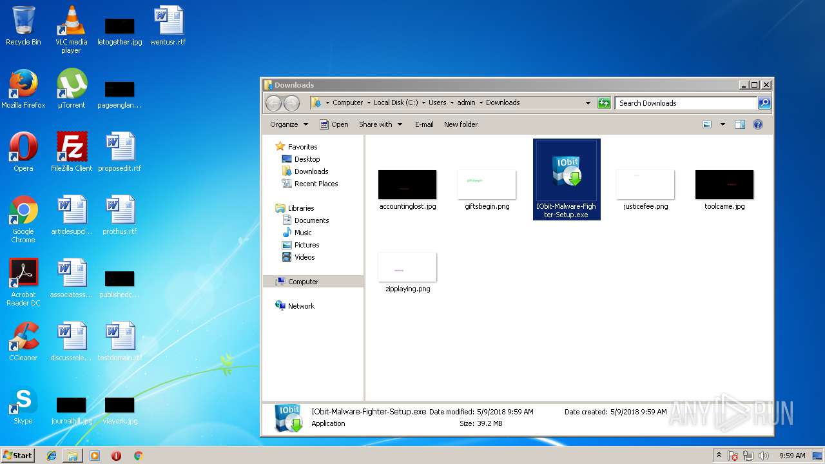Go forward with Explorer Forward button
The image size is (825, 464).
coord(291,103)
